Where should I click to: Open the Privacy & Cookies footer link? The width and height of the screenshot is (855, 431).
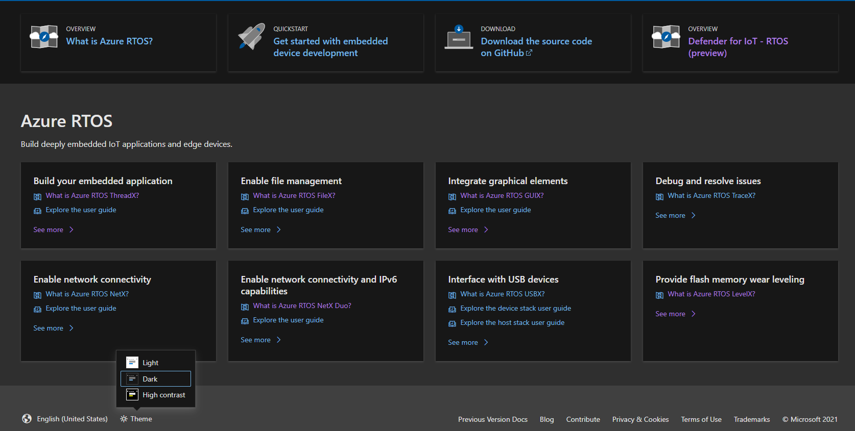pyautogui.click(x=640, y=419)
